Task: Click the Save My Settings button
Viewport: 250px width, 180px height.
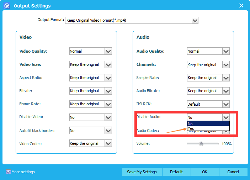Action: click(x=142, y=172)
